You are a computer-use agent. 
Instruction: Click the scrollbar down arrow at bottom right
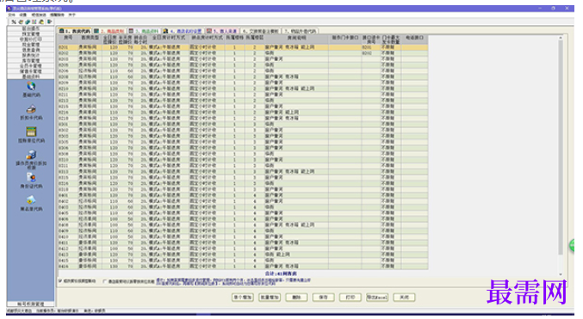561,274
